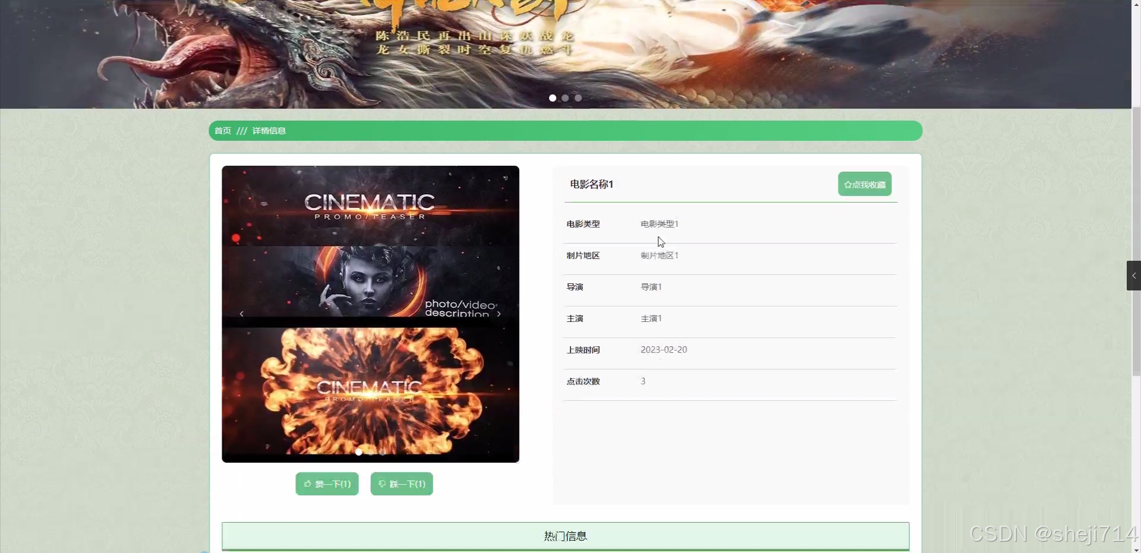Click the next-slide arrow on movie poster carousel
Image resolution: width=1141 pixels, height=553 pixels.
pyautogui.click(x=499, y=314)
